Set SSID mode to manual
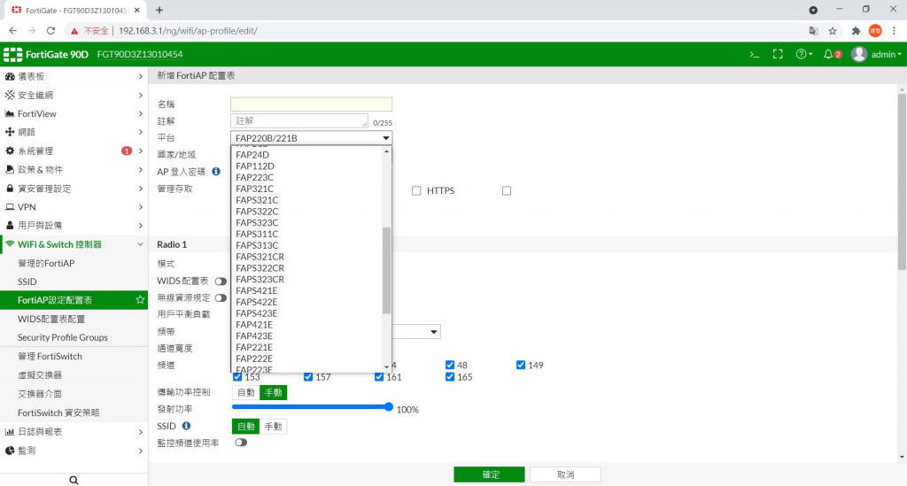This screenshot has height=486, width=907. tap(273, 427)
